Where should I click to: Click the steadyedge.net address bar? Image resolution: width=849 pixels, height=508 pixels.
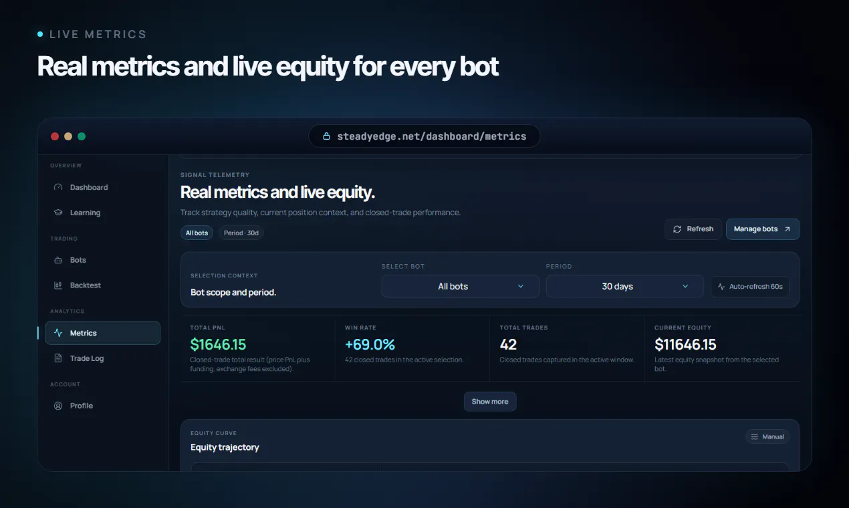[x=424, y=136]
